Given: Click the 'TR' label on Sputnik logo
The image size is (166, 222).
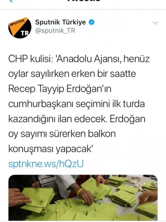Looking at the screenshot, I should (25, 33).
